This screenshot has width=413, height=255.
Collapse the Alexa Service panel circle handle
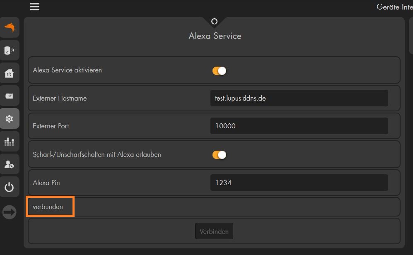click(215, 21)
